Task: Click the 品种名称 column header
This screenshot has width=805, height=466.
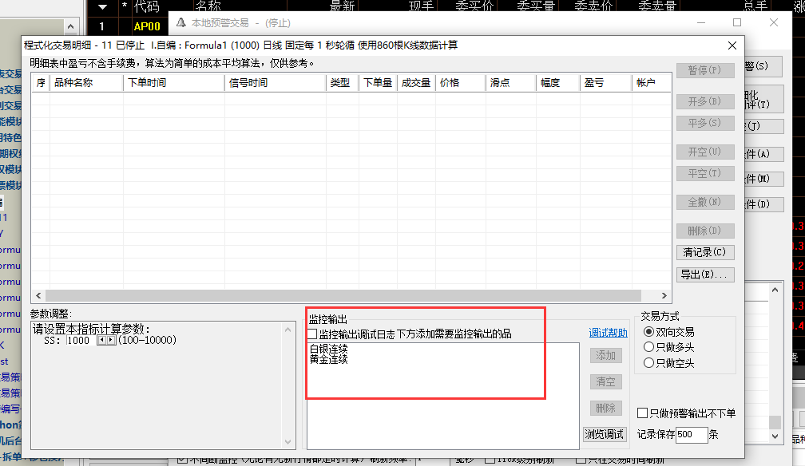Action: pyautogui.click(x=86, y=83)
